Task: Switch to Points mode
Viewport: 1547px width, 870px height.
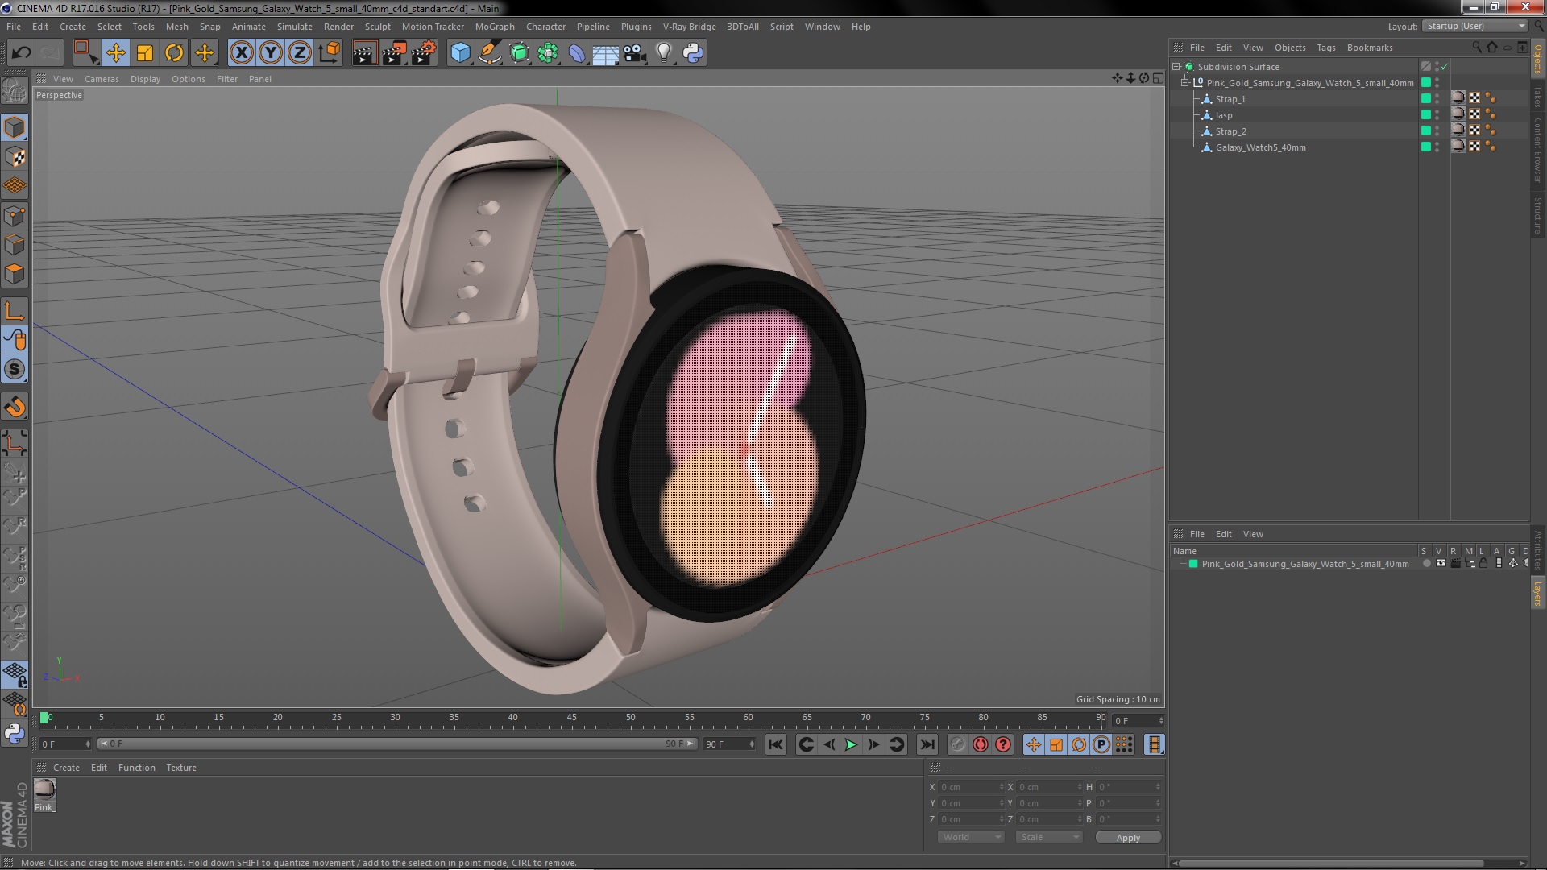Action: click(15, 216)
